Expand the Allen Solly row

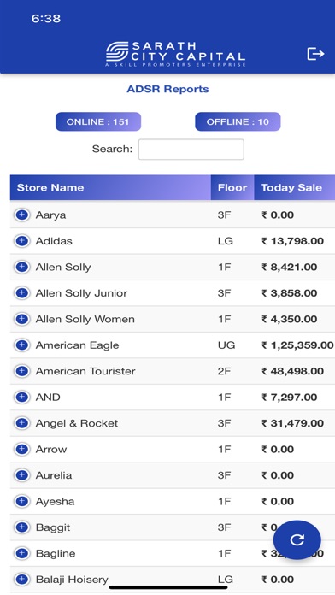pyautogui.click(x=22, y=267)
